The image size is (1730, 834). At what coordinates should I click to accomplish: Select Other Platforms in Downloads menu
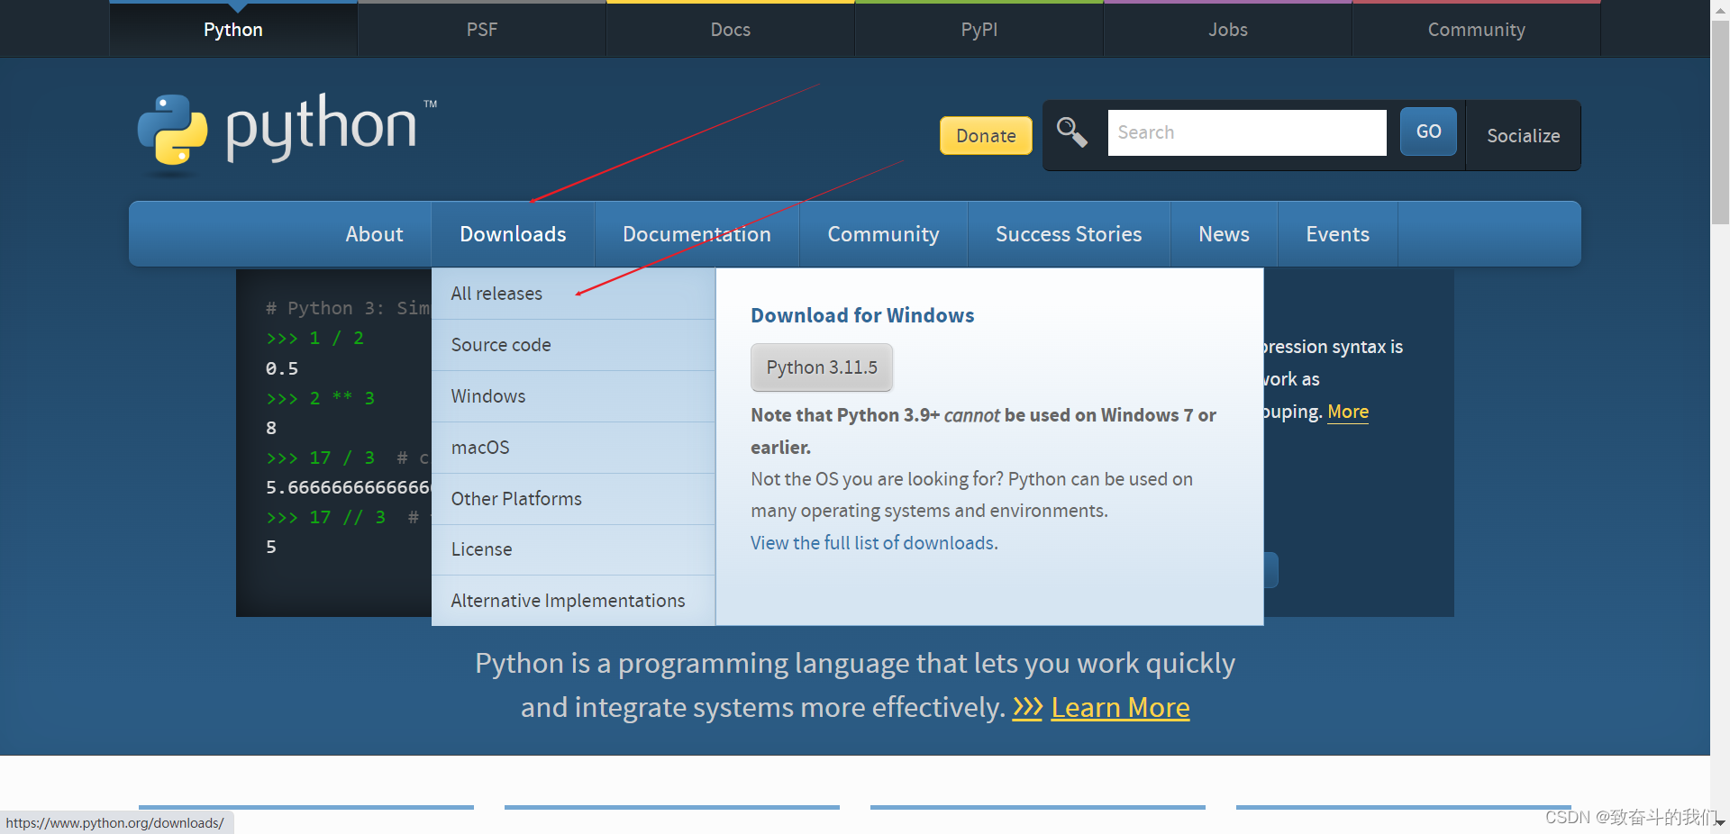click(573, 499)
